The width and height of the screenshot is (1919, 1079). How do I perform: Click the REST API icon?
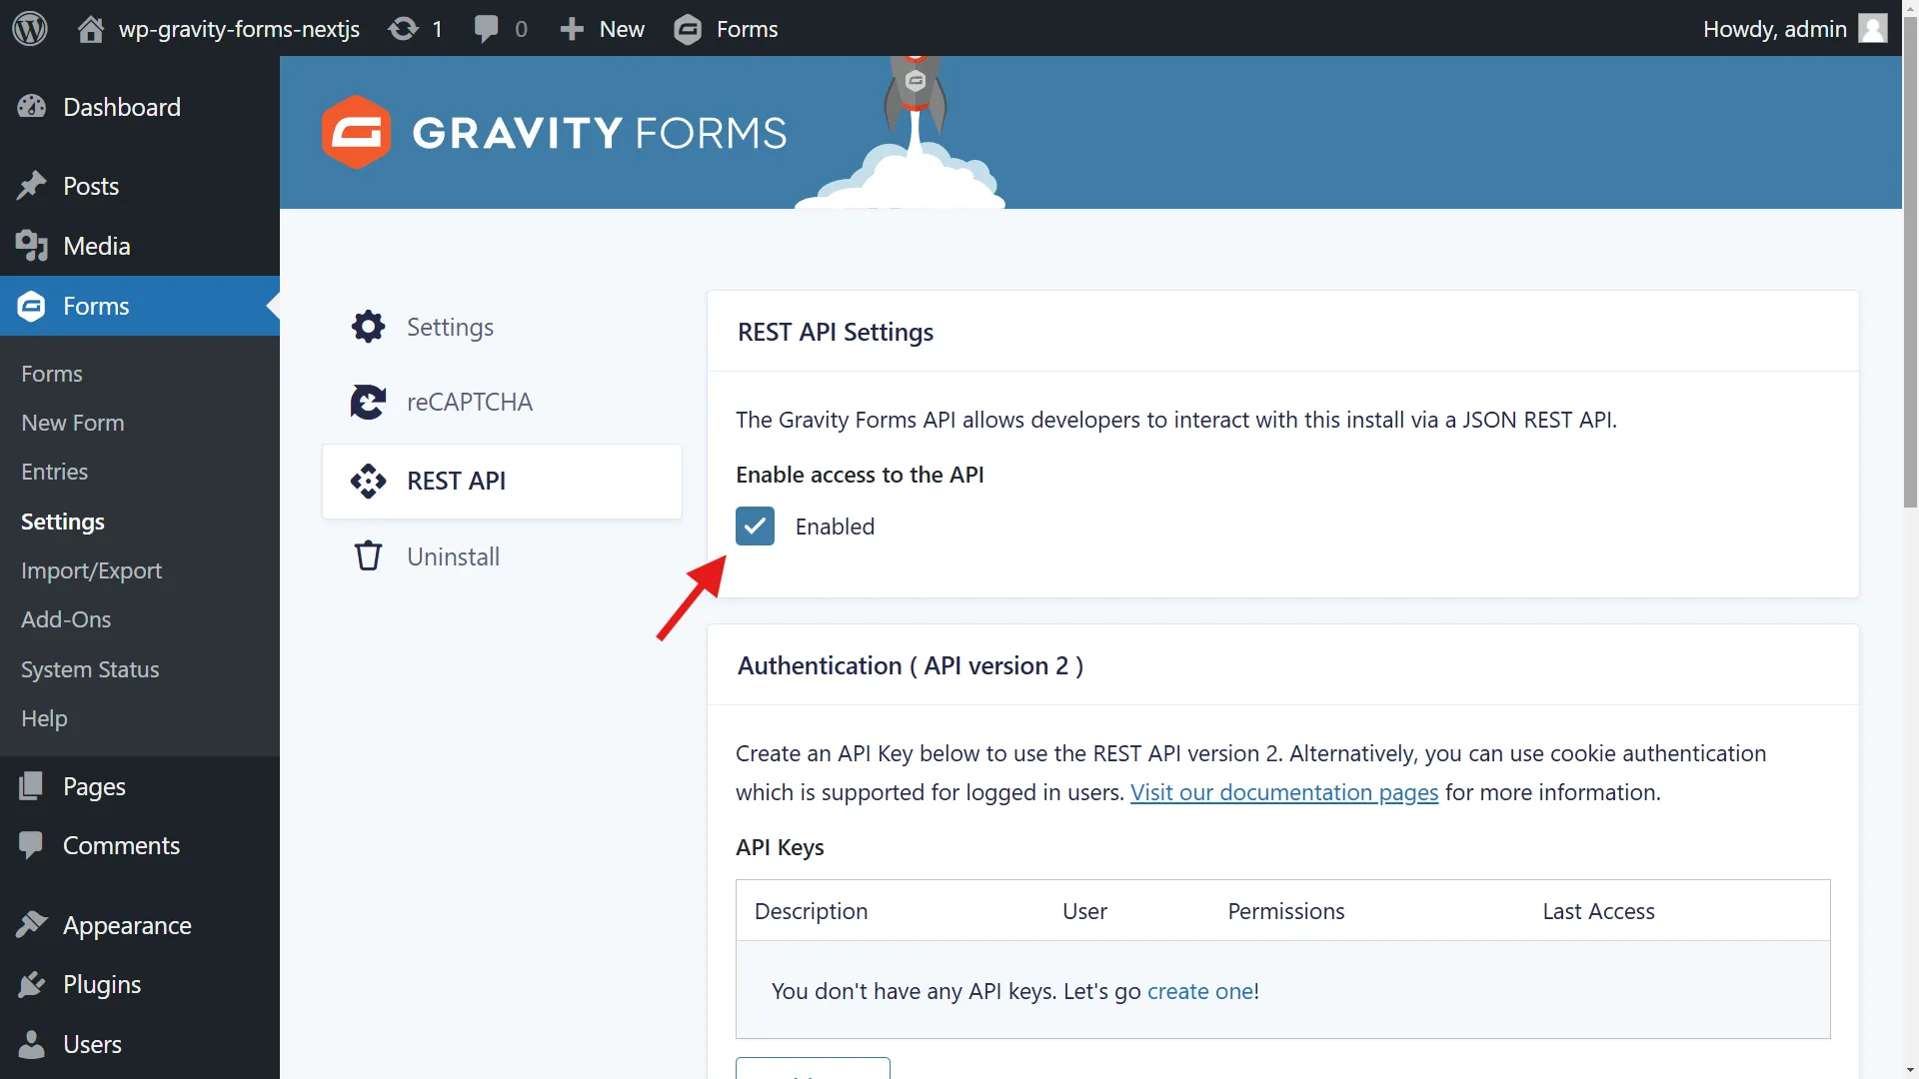point(368,481)
